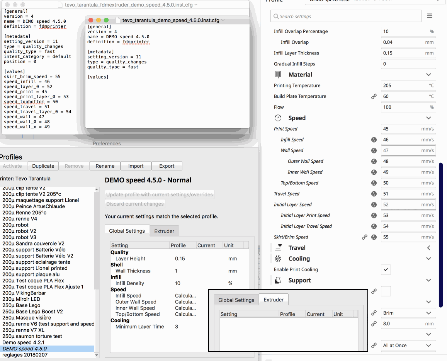
Task: Click the Duplicate profile button
Action: (x=43, y=166)
